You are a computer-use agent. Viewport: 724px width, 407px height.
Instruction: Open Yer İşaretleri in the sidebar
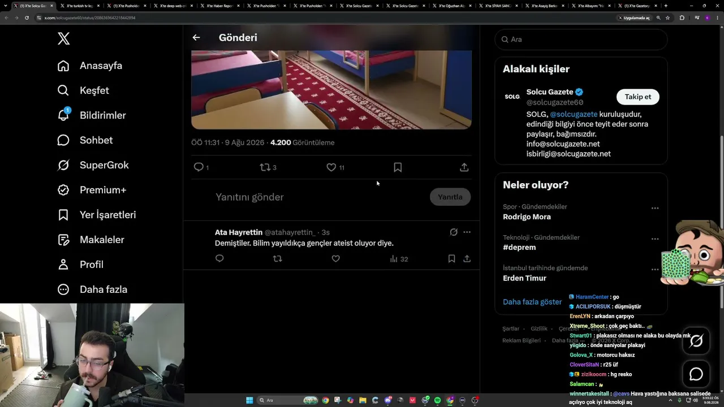pos(97,215)
